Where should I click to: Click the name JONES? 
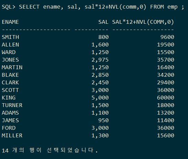10,60
